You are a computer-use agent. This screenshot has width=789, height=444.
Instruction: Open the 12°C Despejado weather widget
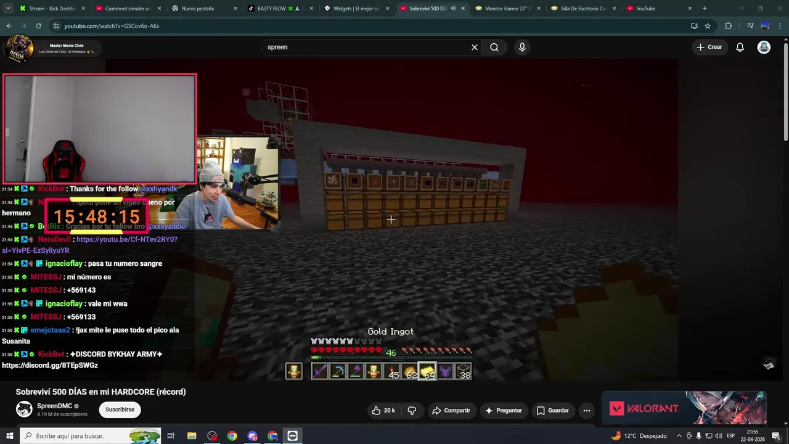point(639,436)
